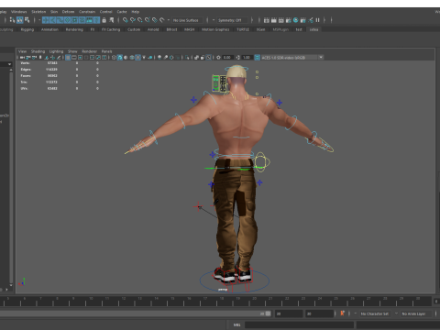The height and width of the screenshot is (330, 440).
Task: Toggle smooth shade all icon
Action: pyautogui.click(x=120, y=58)
